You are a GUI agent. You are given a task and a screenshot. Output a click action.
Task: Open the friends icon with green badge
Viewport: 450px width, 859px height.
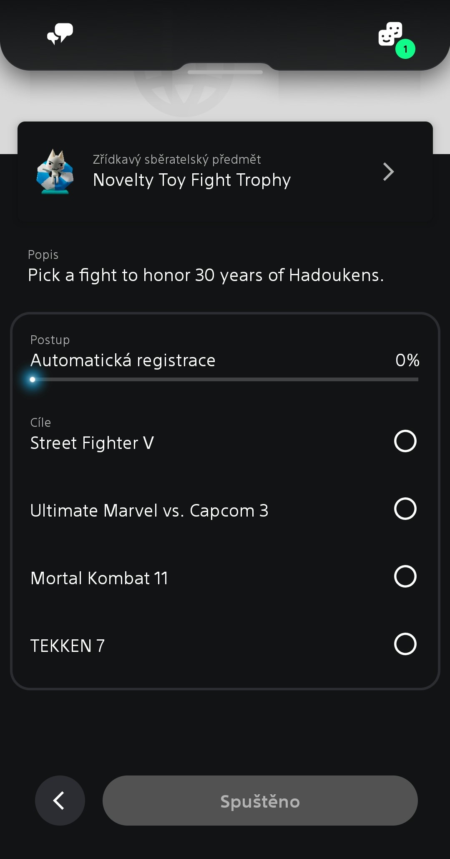[x=390, y=34]
